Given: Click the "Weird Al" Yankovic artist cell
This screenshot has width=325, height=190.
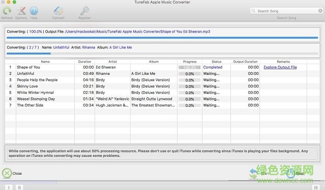Looking at the screenshot, I should pos(112,99).
